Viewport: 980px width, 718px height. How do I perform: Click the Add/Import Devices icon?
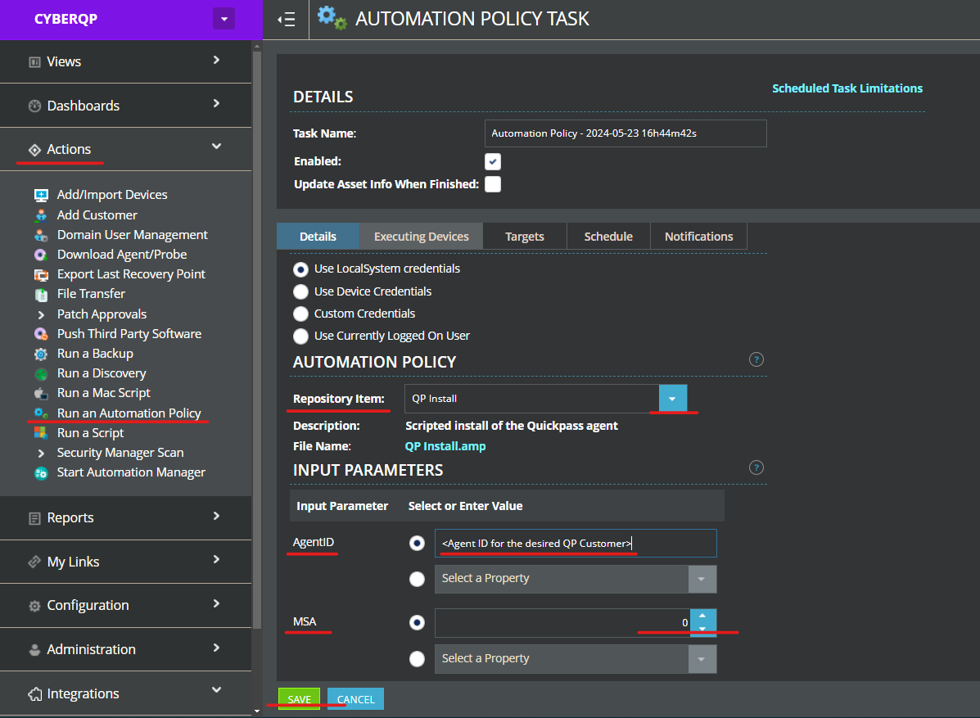(41, 196)
